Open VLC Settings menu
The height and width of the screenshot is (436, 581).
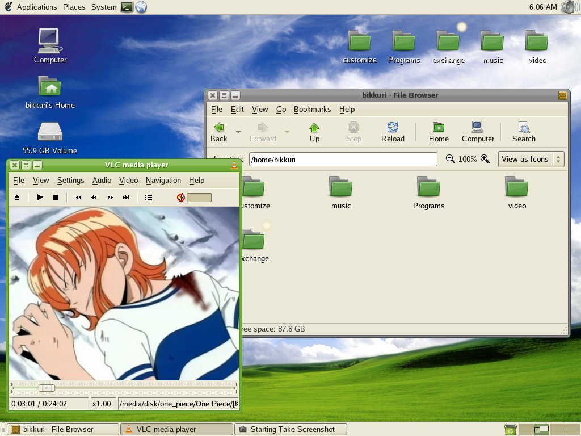click(x=70, y=180)
